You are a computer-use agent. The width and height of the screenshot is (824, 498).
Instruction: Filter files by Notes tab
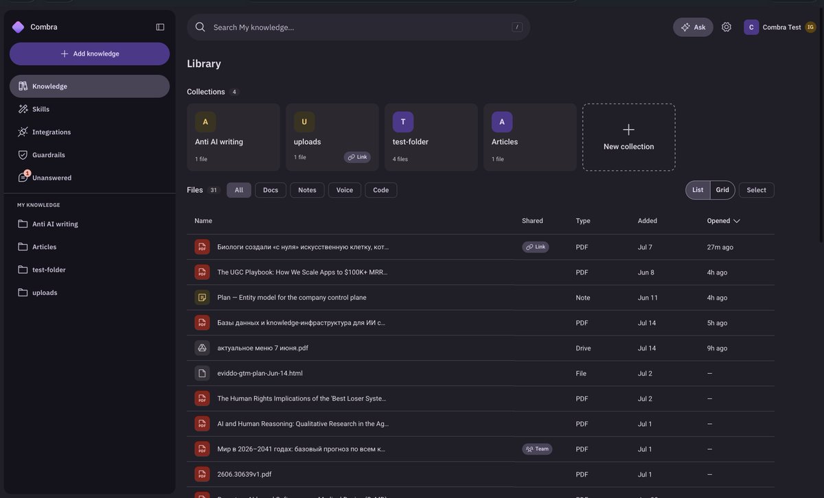(x=307, y=190)
